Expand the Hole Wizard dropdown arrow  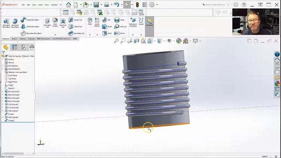(x=55, y=35)
